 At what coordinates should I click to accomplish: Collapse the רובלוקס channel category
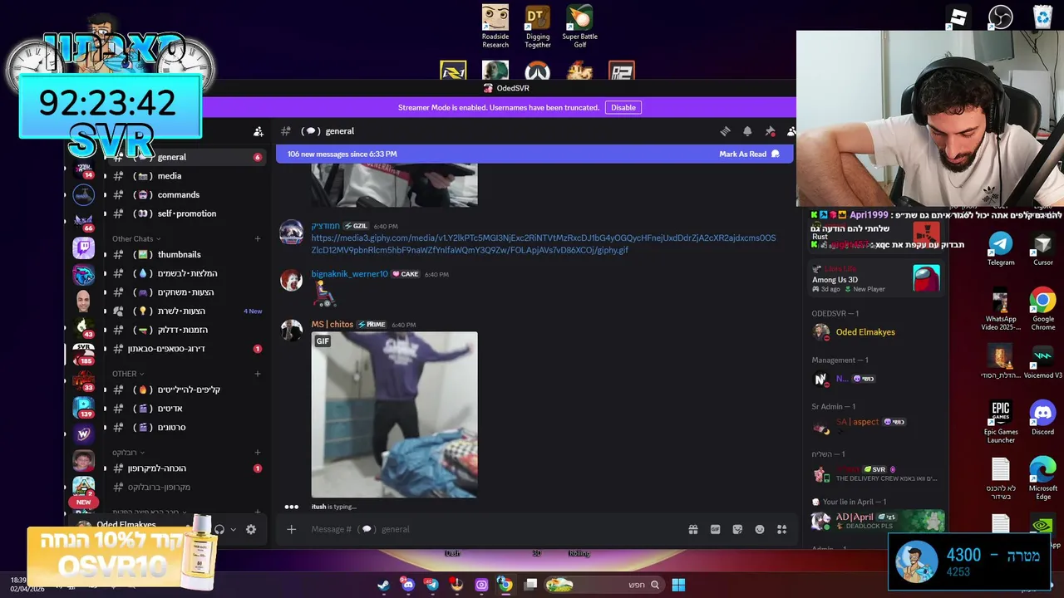(x=128, y=453)
